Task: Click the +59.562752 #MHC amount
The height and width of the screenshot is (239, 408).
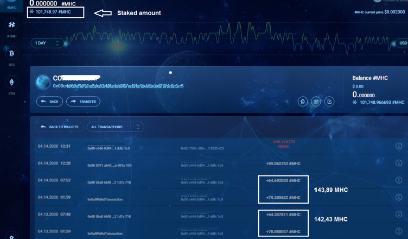Action: [x=283, y=163]
